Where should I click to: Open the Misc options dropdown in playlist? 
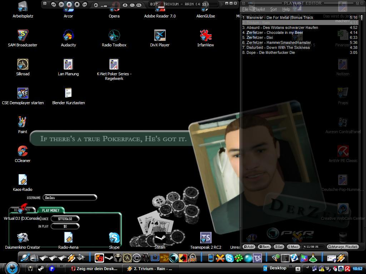pos(293,247)
